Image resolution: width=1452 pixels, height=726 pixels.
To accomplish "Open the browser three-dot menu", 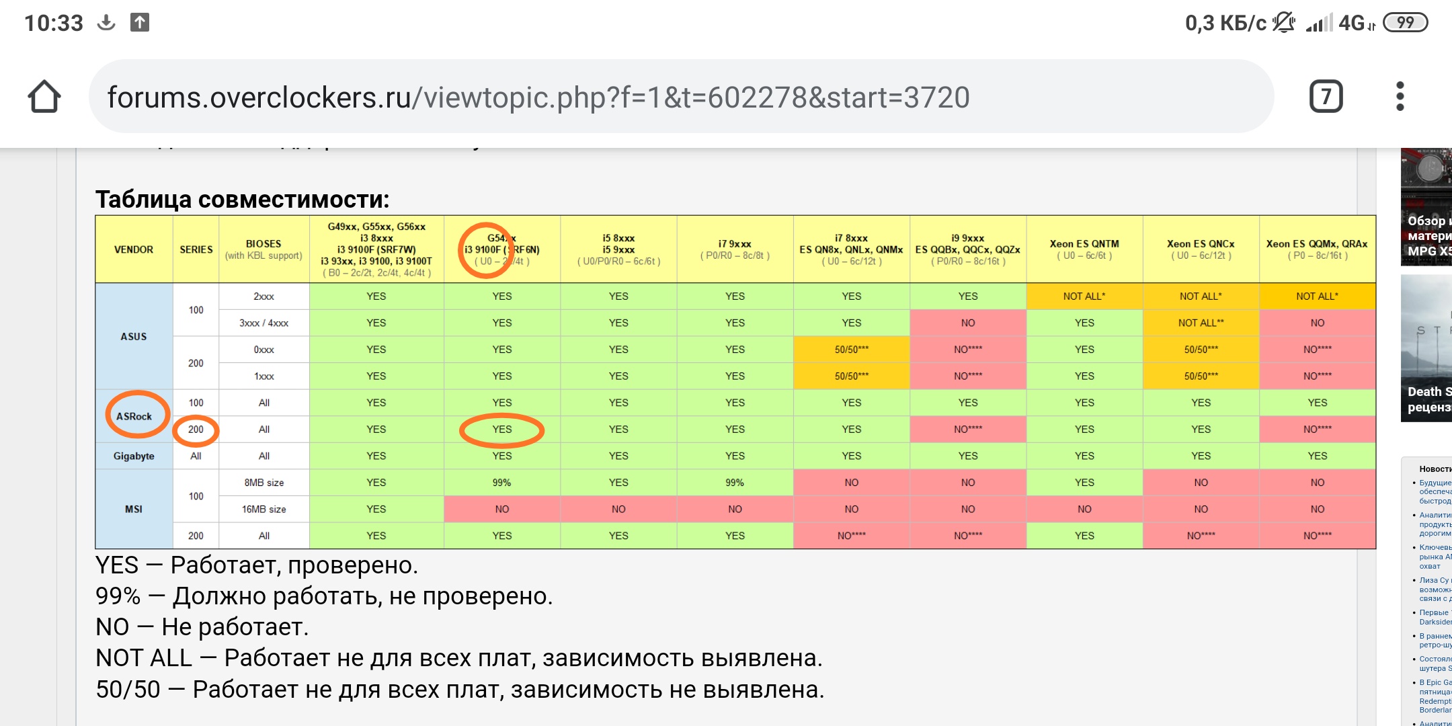I will coord(1400,97).
